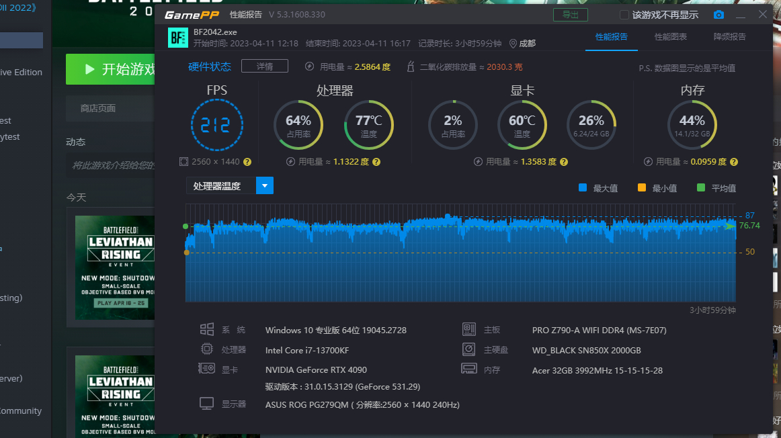Click the BF2042 game icon

(178, 38)
